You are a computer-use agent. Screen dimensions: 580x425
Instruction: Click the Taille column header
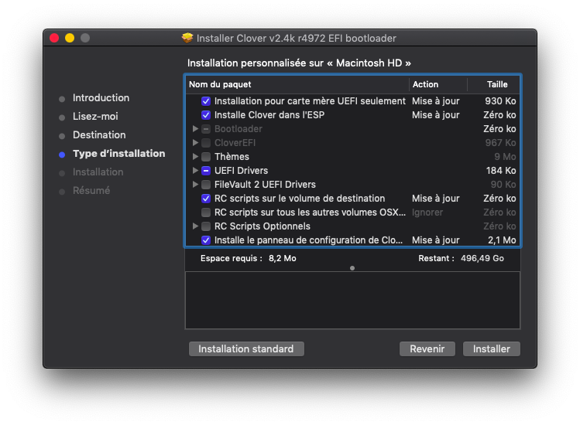(x=494, y=84)
